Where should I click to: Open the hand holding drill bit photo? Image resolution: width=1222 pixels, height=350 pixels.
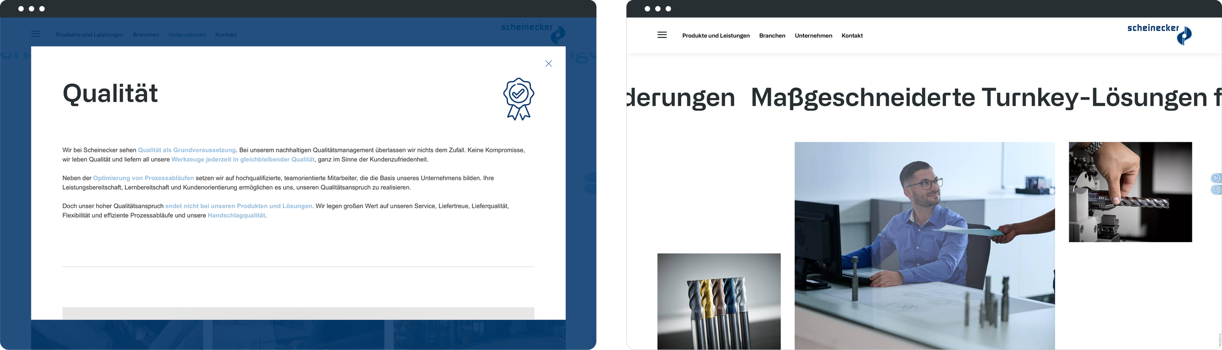tap(1130, 192)
